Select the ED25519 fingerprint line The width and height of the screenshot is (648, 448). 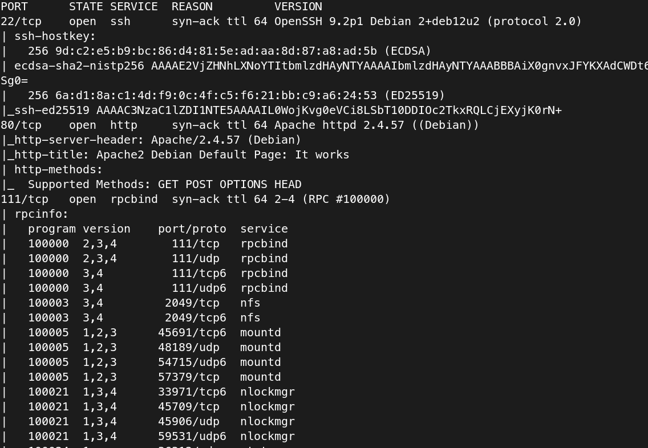click(236, 95)
